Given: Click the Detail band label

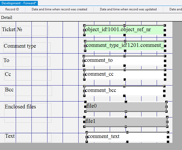Looking at the screenshot, I should [7, 18].
